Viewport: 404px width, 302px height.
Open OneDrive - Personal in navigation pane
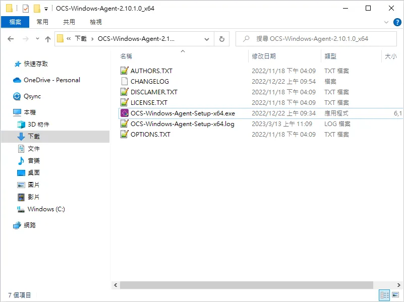[52, 80]
